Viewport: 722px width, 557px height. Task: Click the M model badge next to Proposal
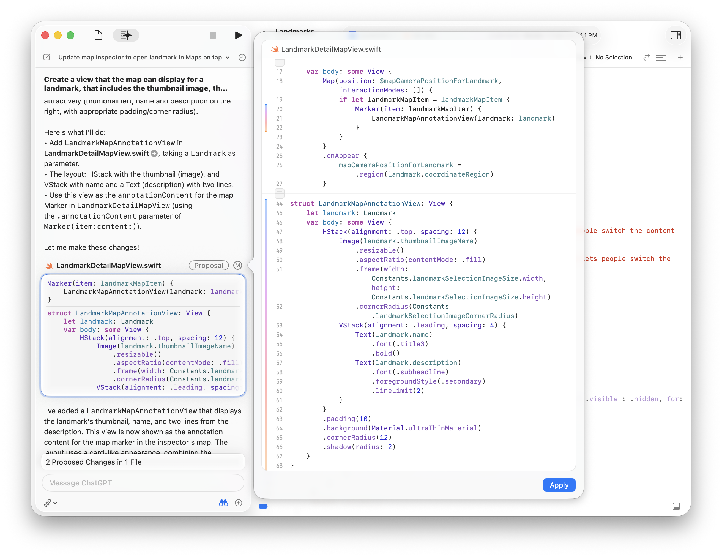click(238, 266)
